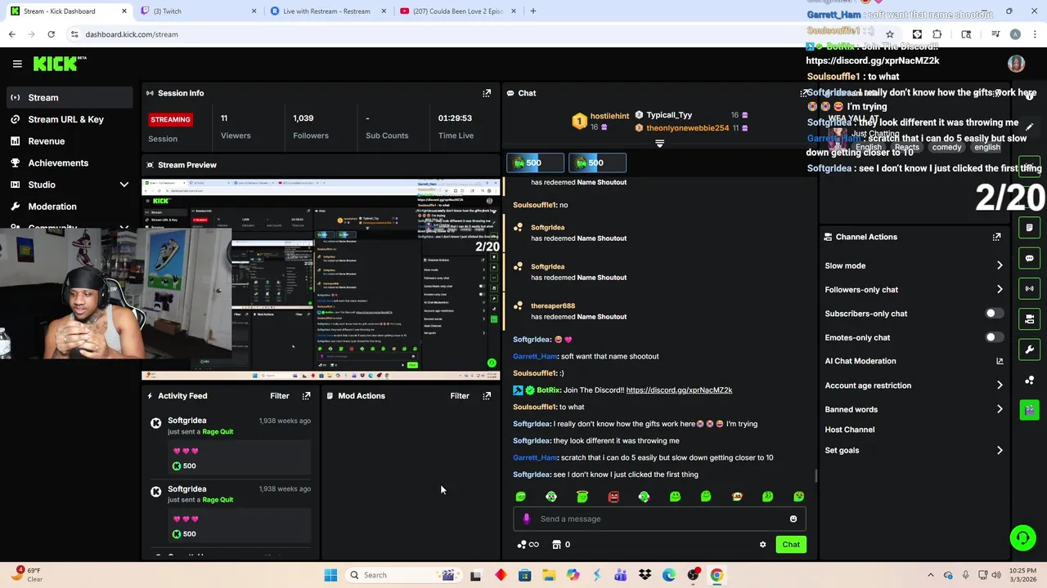Click the chat bubble icon in the right sidebar

(1030, 258)
